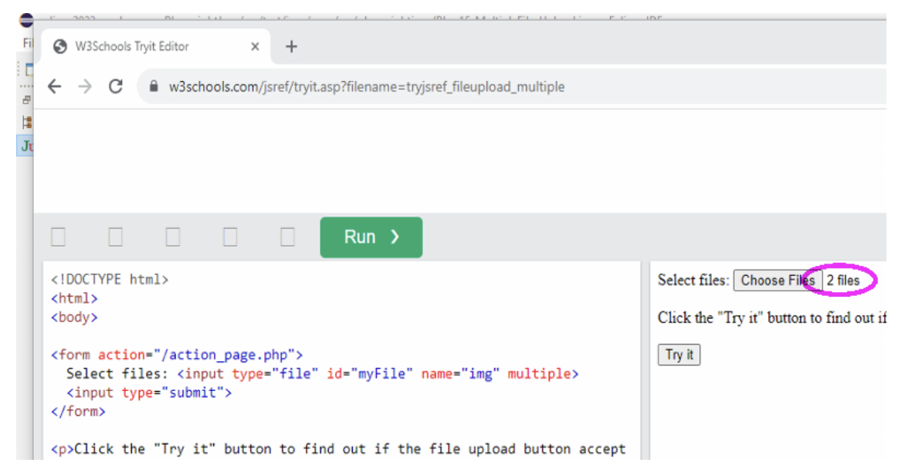Image resolution: width=905 pixels, height=473 pixels.
Task: Select the "Ju" JUnit icon in the left sidebar
Action: (x=25, y=145)
